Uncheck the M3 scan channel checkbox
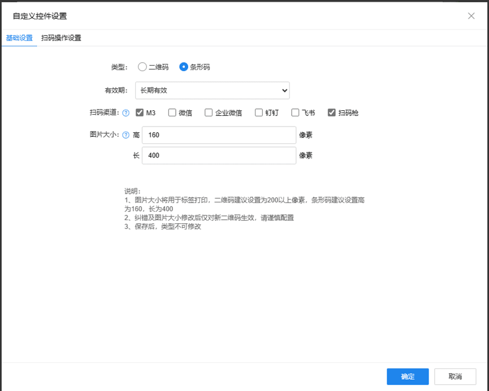The image size is (489, 391). click(x=140, y=112)
